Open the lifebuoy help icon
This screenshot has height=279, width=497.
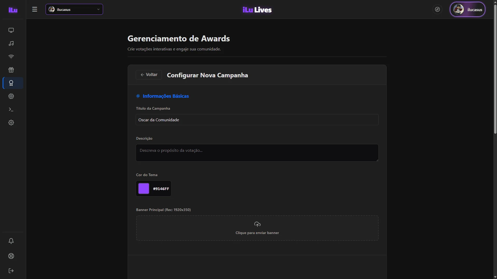[x=11, y=256]
